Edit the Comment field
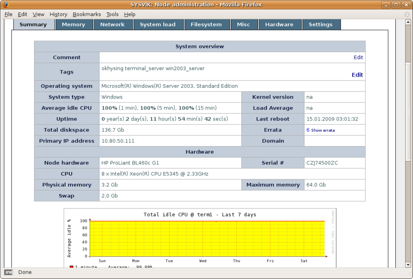Image resolution: width=413 pixels, height=279 pixels. tap(358, 58)
